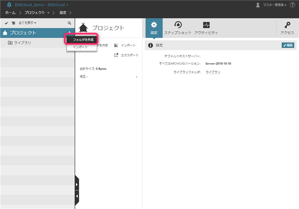299x209 pixels.
Task: Click the 編集 edit button
Action: click(x=288, y=45)
